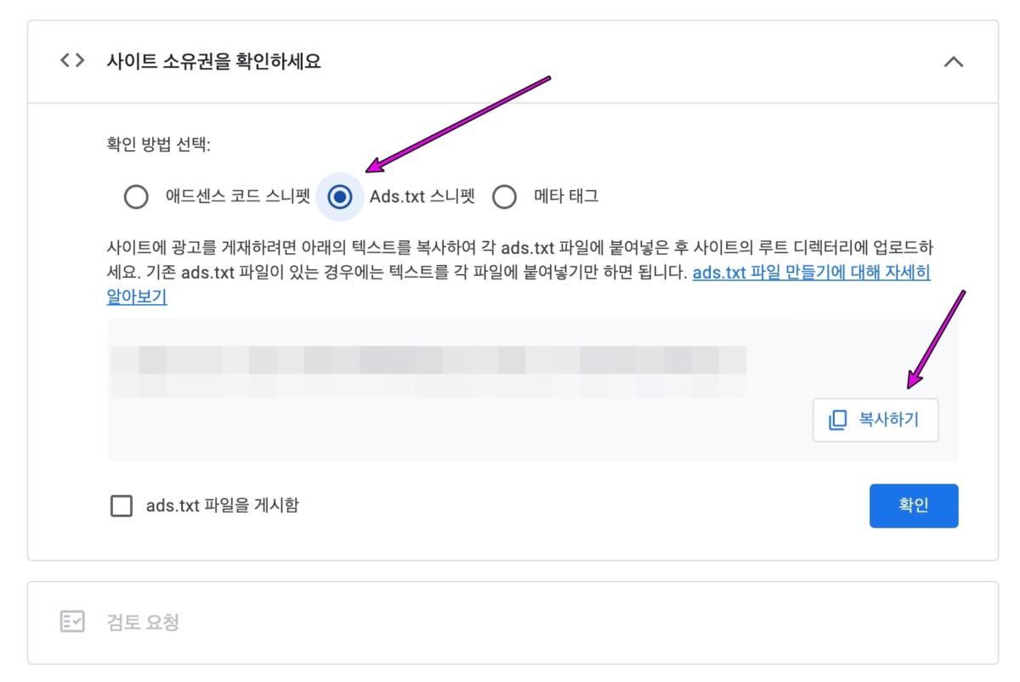Viewport: 1020px width, 682px height.
Task: Check the ads.txt 파일을 게시함 checkbox
Action: (122, 506)
